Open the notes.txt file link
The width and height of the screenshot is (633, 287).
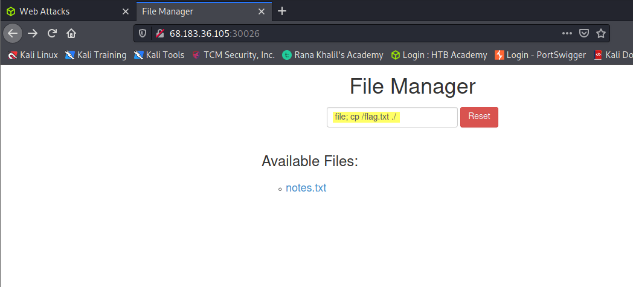click(306, 188)
